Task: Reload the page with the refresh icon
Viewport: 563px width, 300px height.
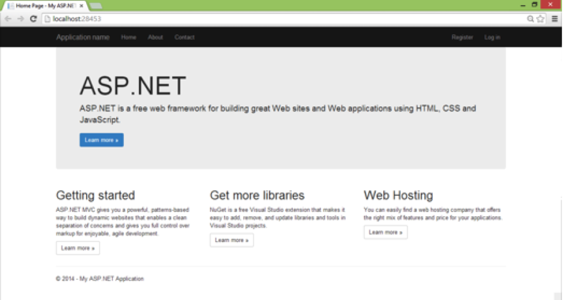Action: [x=33, y=19]
